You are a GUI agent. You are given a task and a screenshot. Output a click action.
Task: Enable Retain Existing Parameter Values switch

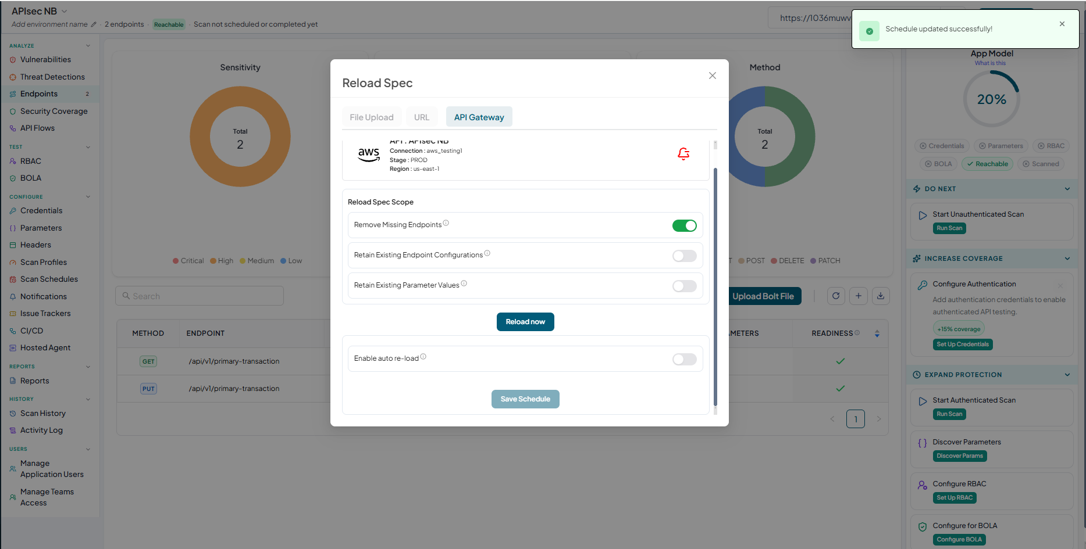point(685,286)
